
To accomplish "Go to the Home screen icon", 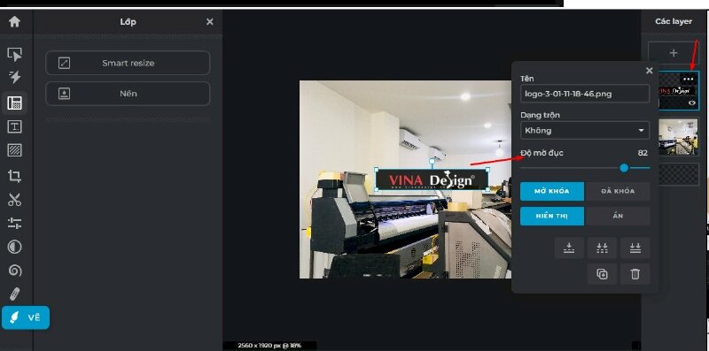I will coord(14,21).
